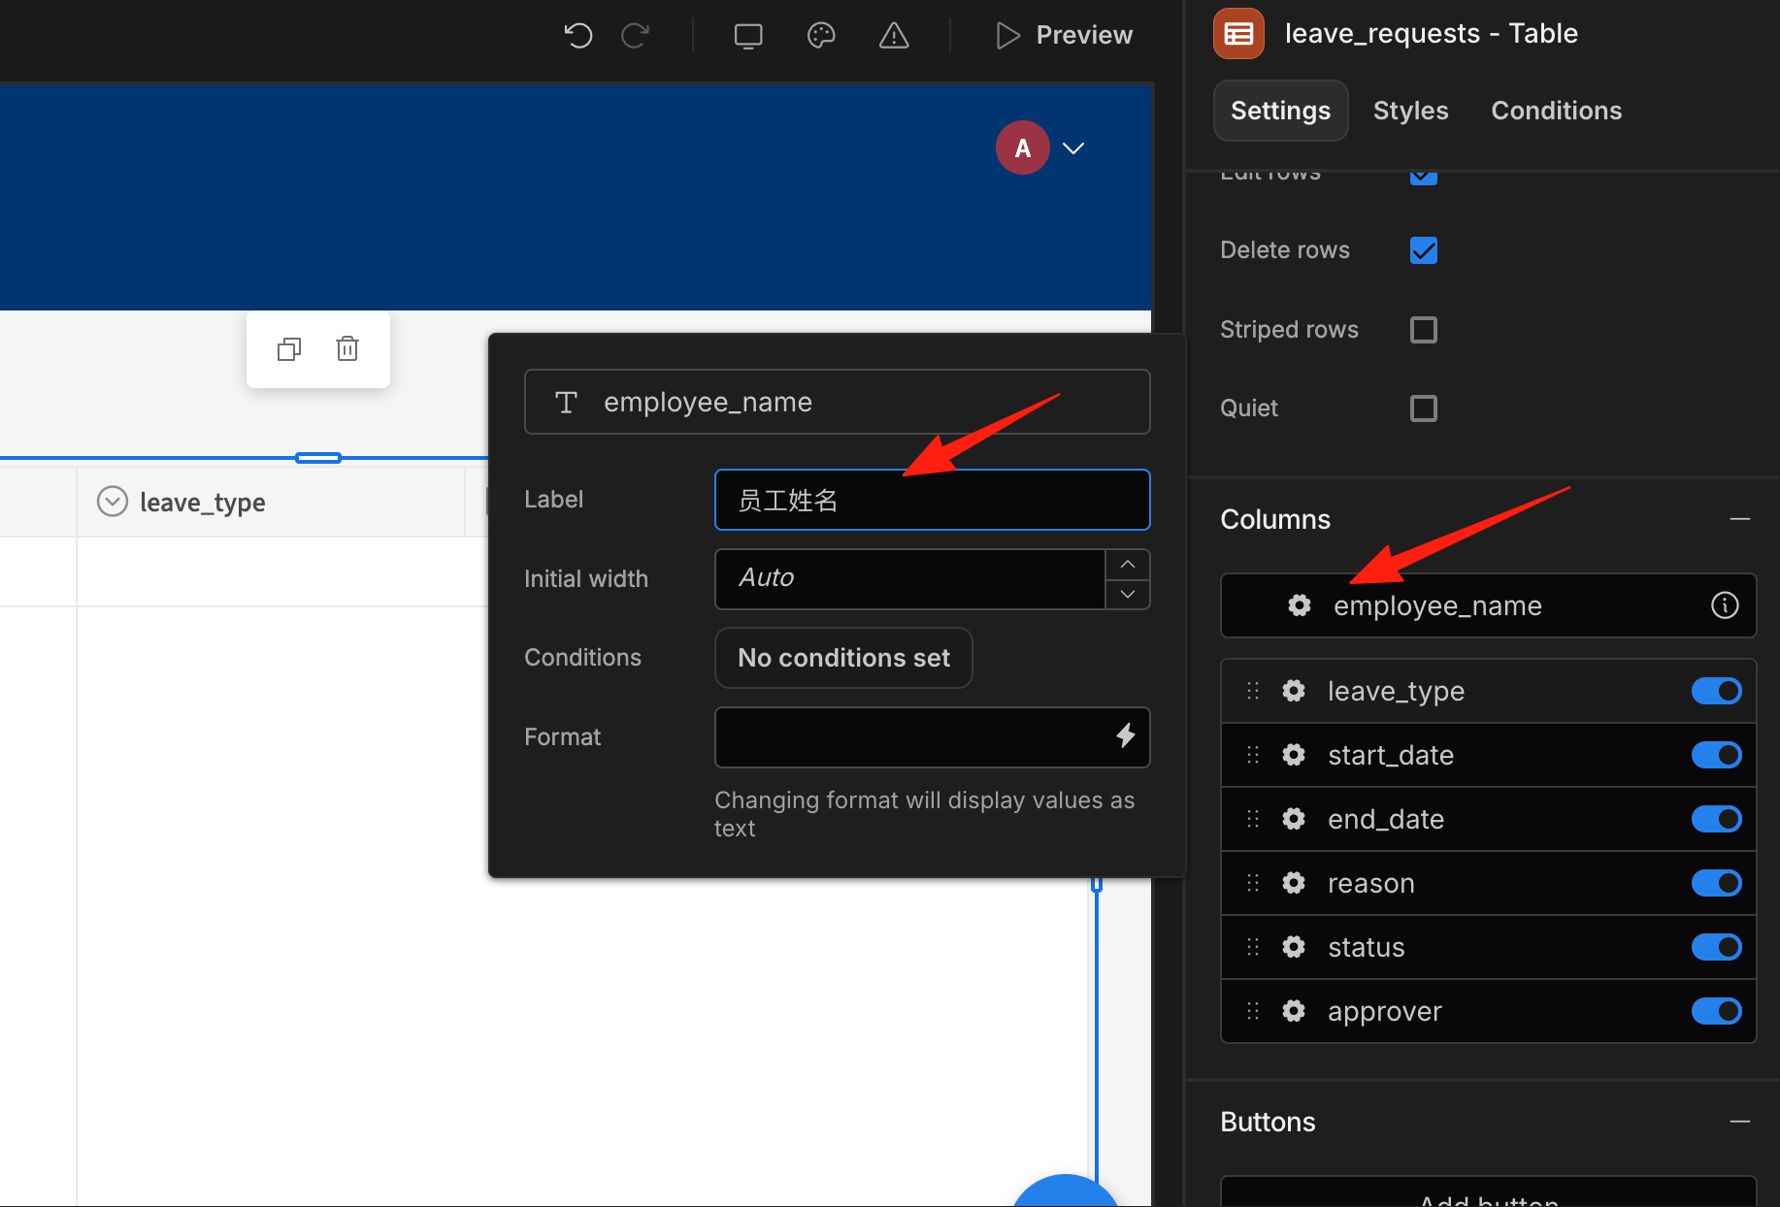The width and height of the screenshot is (1780, 1207).
Task: Duplicate the selected component
Action: pyautogui.click(x=289, y=349)
